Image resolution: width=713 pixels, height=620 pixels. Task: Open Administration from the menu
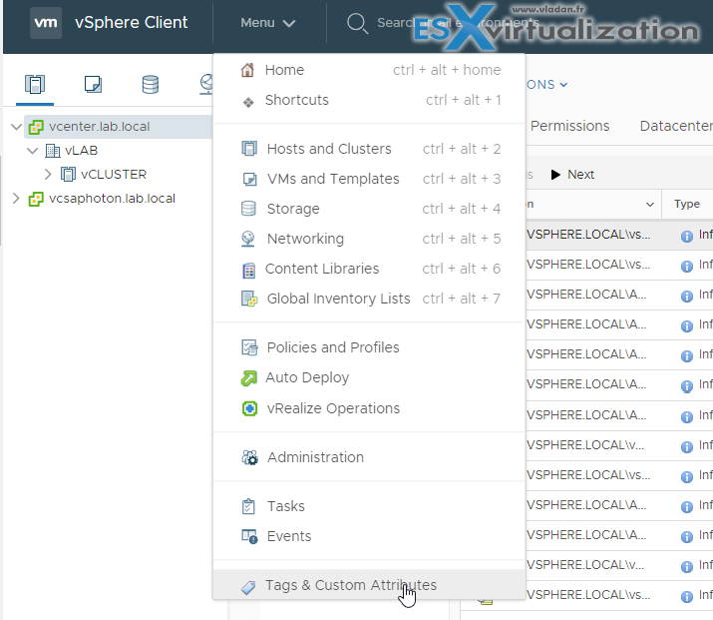pos(369,457)
